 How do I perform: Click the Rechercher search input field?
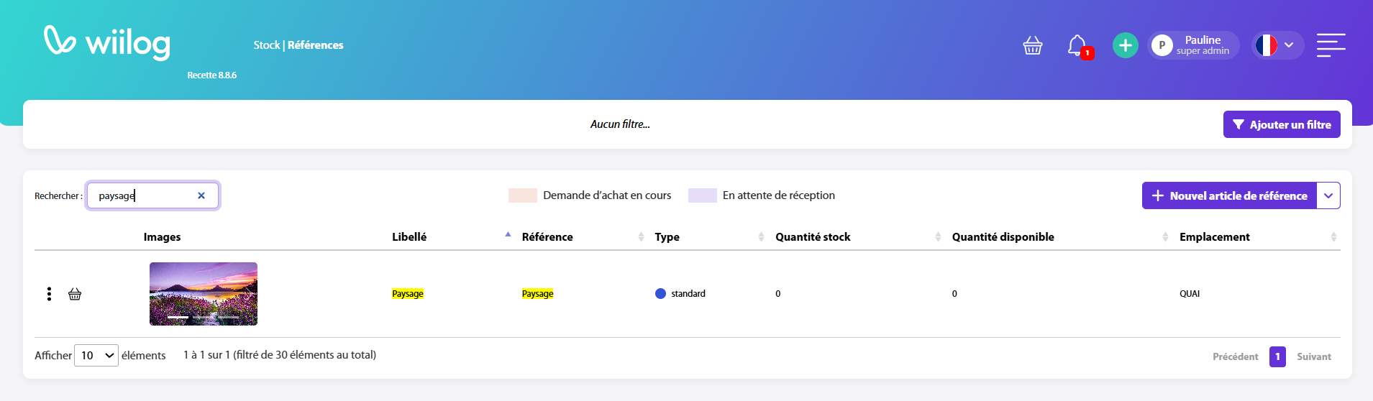(x=144, y=195)
